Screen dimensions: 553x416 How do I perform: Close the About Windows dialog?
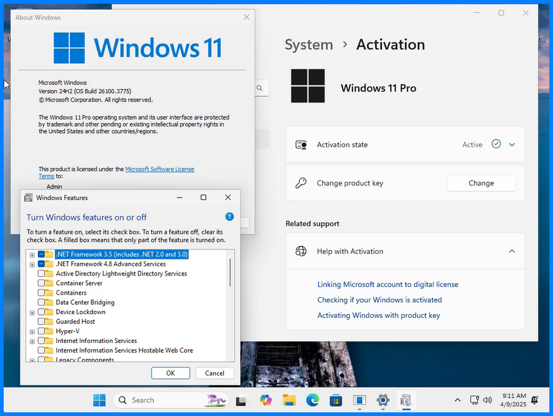pyautogui.click(x=246, y=17)
